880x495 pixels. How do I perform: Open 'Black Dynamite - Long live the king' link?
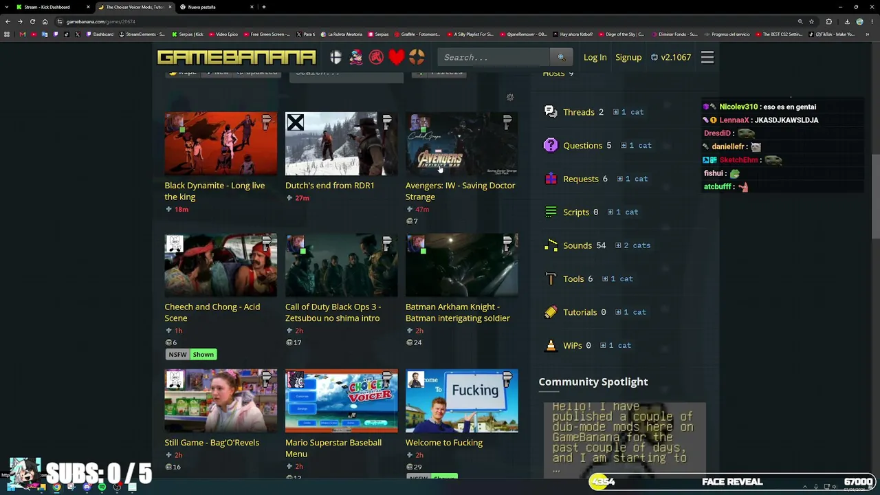point(214,191)
